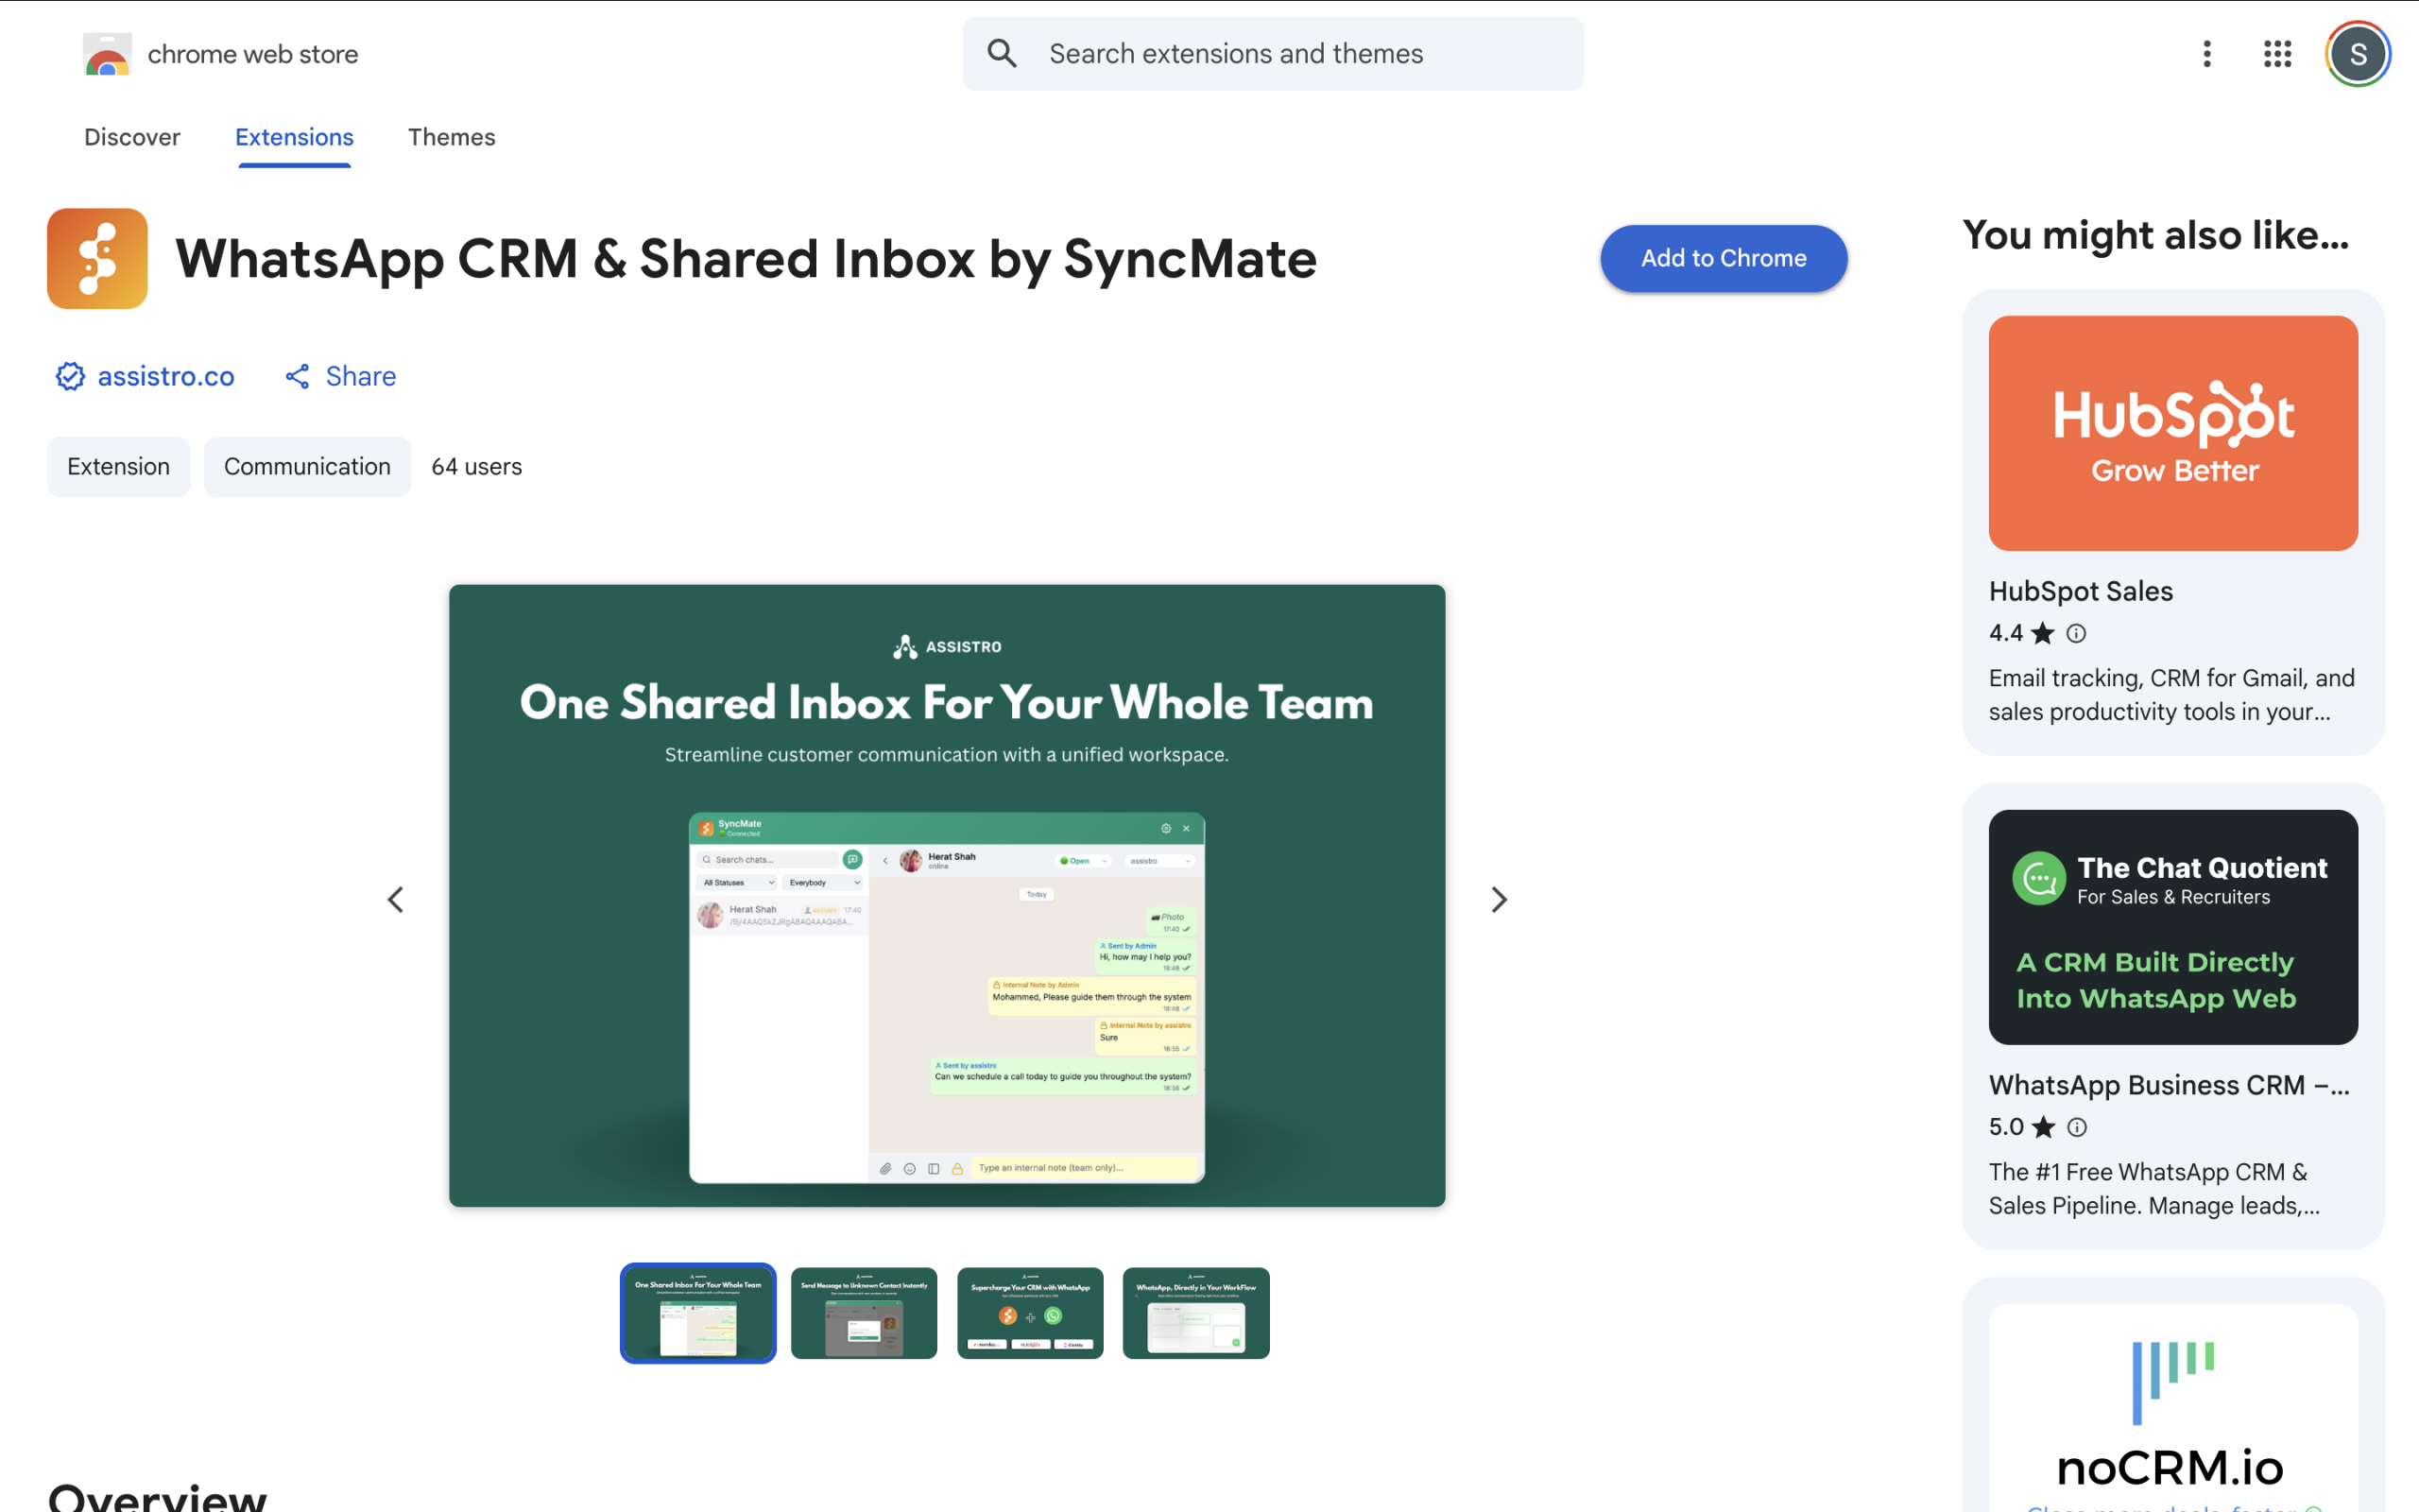Screen dimensions: 2419x1512
Task: Click the verified publisher badge icon
Action: 70,376
